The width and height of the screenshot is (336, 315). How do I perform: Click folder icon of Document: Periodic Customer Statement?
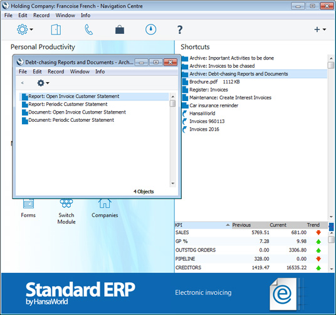point(25,120)
